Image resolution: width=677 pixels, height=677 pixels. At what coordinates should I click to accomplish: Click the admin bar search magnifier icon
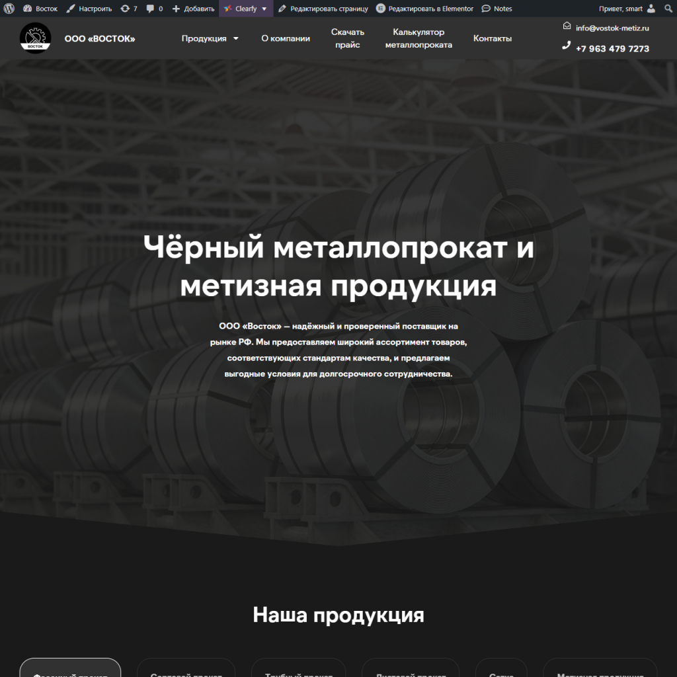pos(668,9)
